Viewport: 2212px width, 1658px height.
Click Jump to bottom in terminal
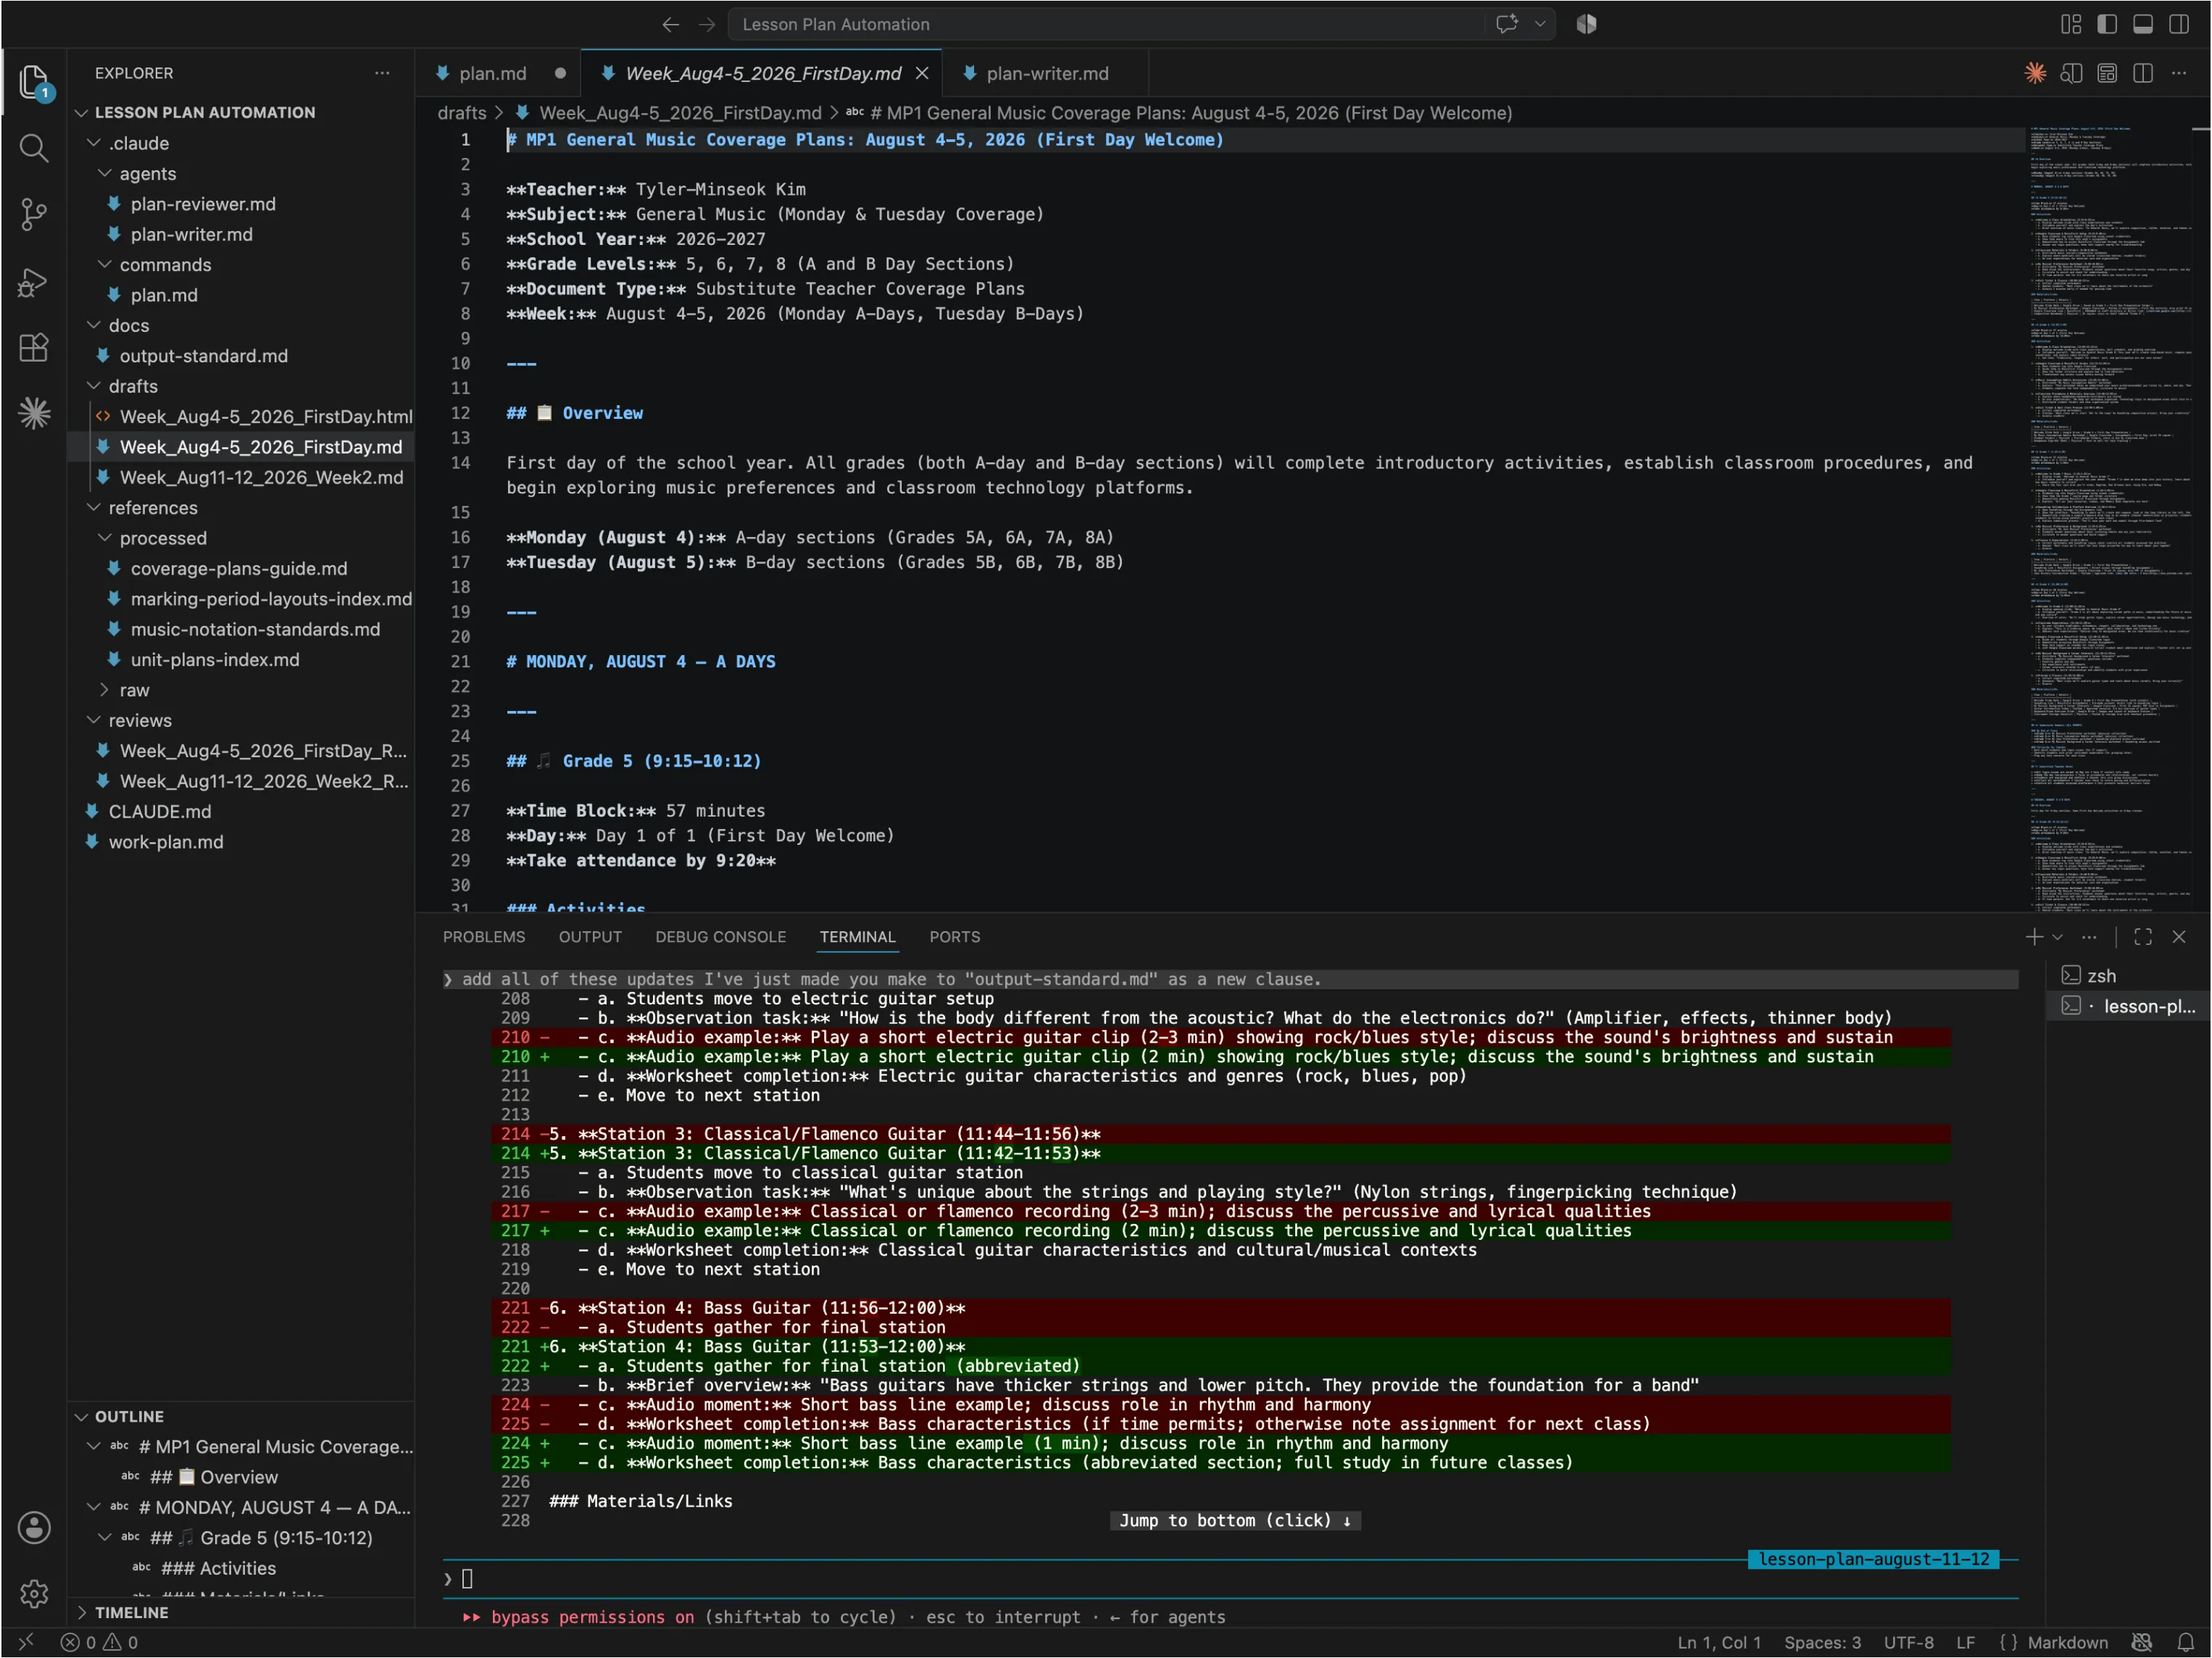(x=1235, y=1520)
